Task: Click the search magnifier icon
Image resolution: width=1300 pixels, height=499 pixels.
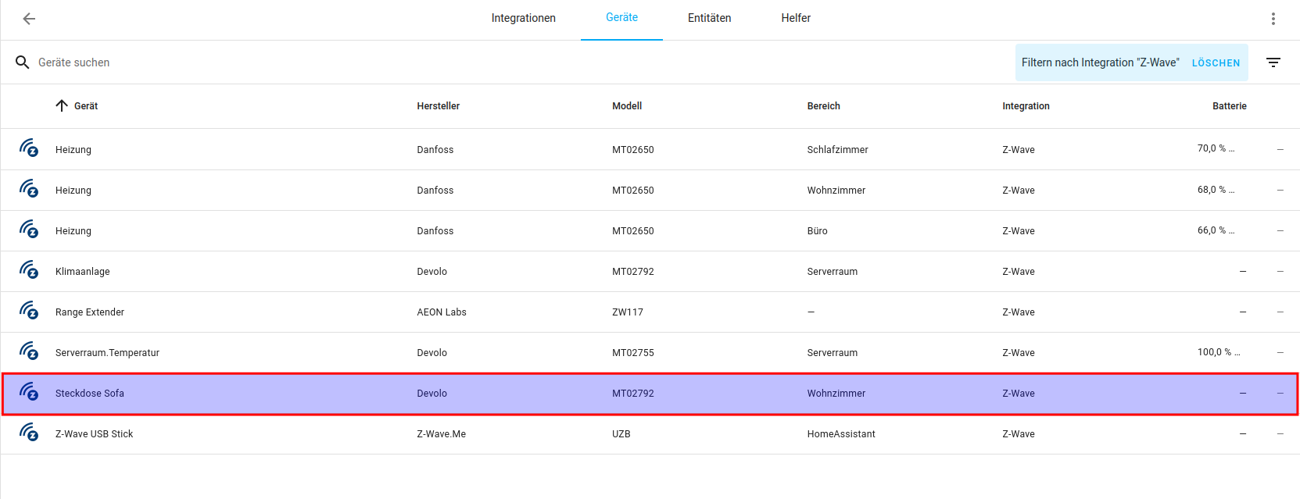Action: (x=23, y=62)
